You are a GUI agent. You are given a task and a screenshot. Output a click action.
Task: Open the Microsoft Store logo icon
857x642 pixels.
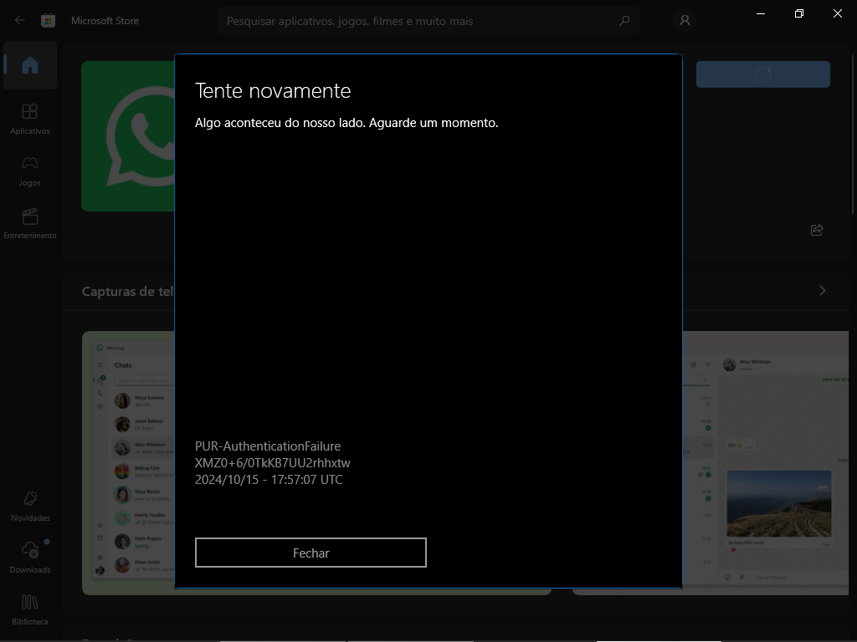point(48,21)
